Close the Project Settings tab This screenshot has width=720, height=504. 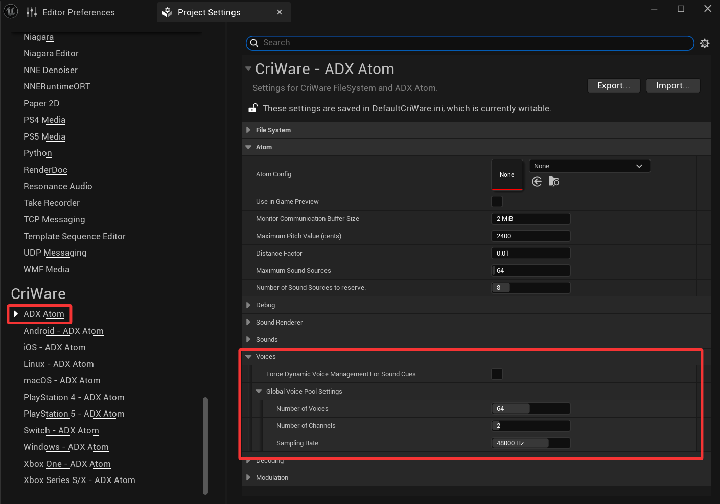click(280, 12)
